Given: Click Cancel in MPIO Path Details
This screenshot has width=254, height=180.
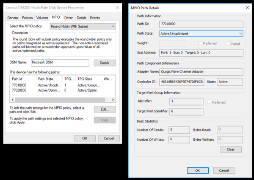Looking at the screenshot, I should tap(224, 170).
